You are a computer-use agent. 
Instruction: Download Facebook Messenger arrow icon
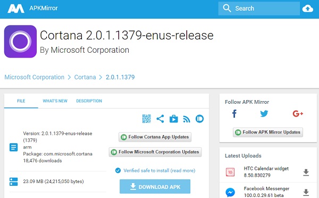(306, 192)
